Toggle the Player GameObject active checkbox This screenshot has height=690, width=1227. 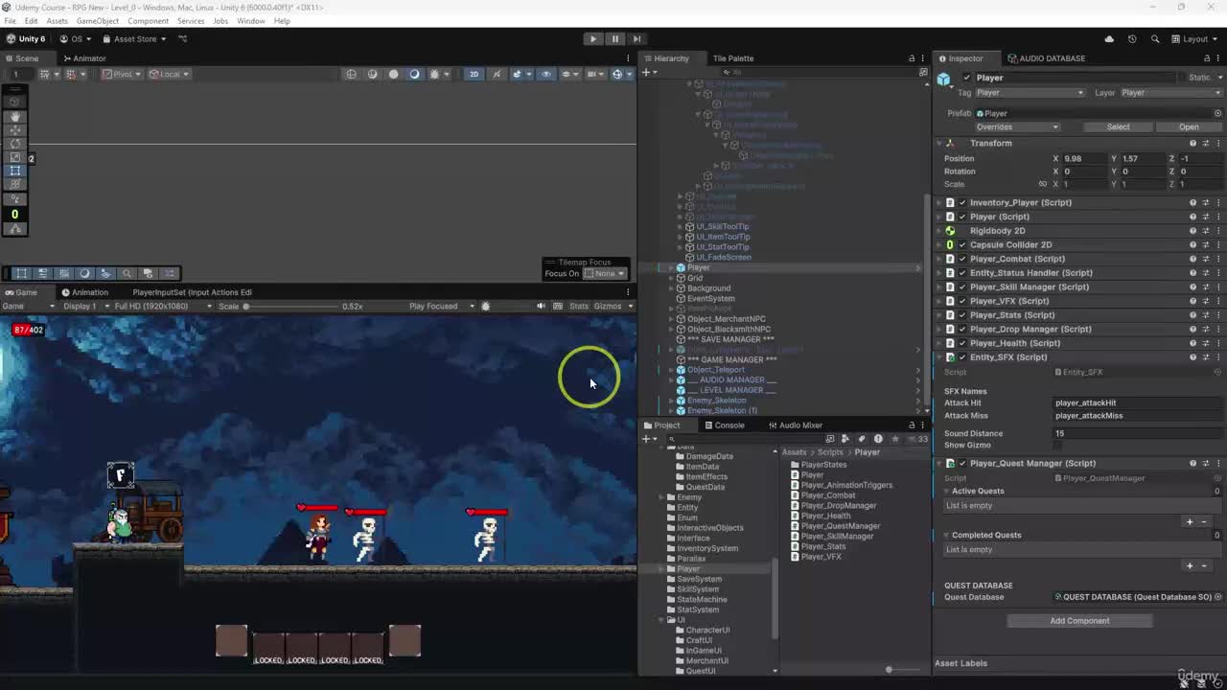tap(966, 78)
